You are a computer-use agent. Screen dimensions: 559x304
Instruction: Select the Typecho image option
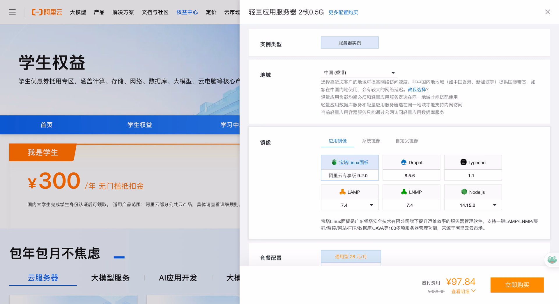473,162
